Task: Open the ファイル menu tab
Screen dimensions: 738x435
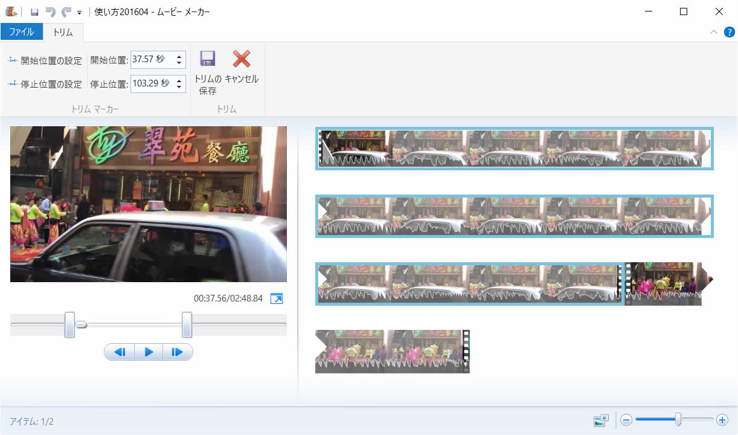Action: (21, 32)
